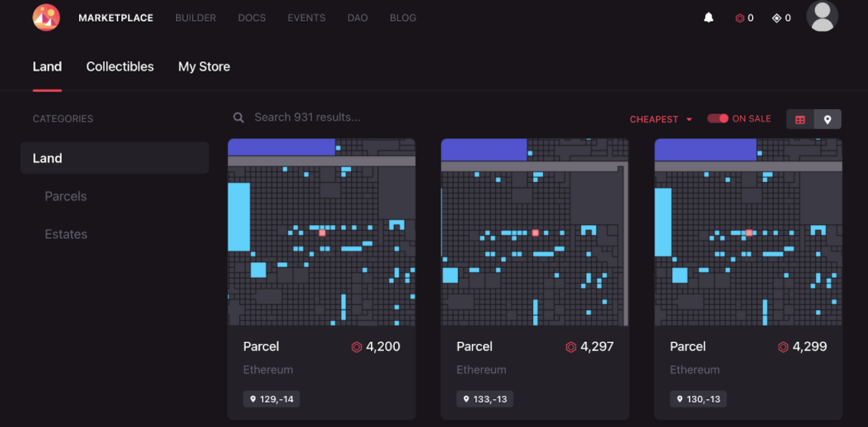Toggle the On Sale switch

click(718, 118)
